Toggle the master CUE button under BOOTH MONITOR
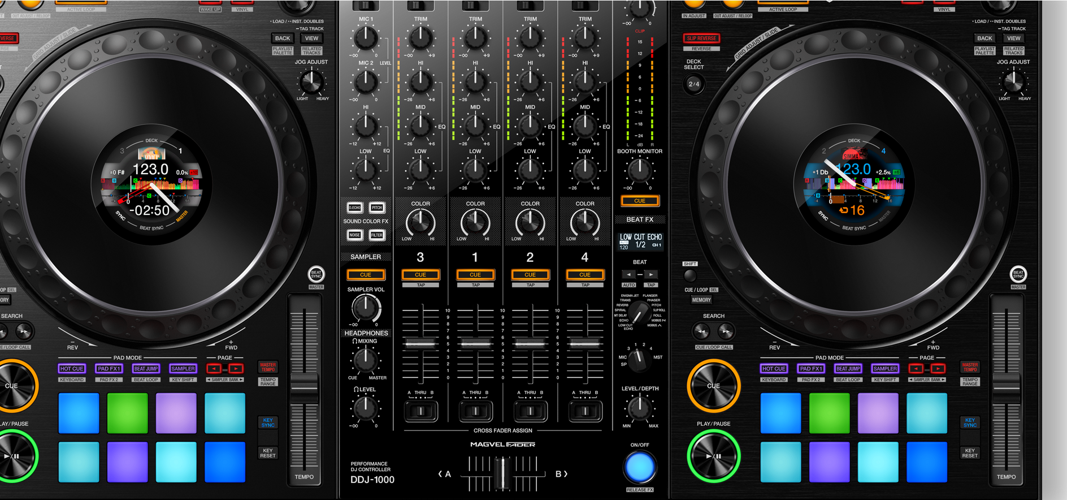Screen dimensions: 1067x500 tap(640, 201)
